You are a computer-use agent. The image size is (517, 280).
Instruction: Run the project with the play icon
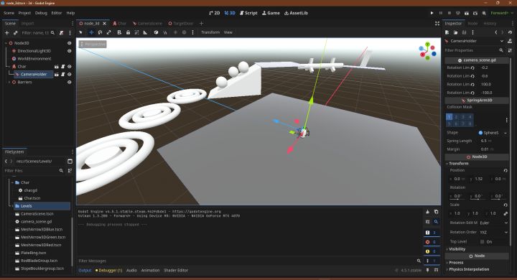click(x=432, y=13)
